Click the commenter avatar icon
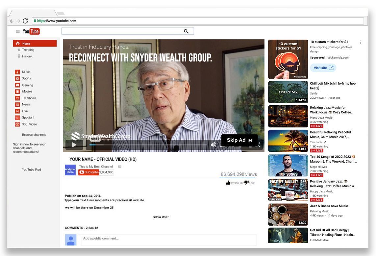376x256 pixels. (71, 240)
